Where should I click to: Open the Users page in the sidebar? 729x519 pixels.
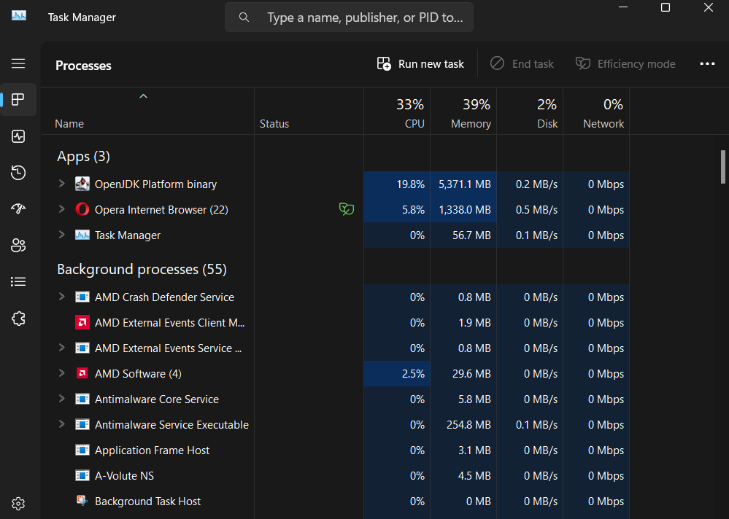tap(18, 245)
